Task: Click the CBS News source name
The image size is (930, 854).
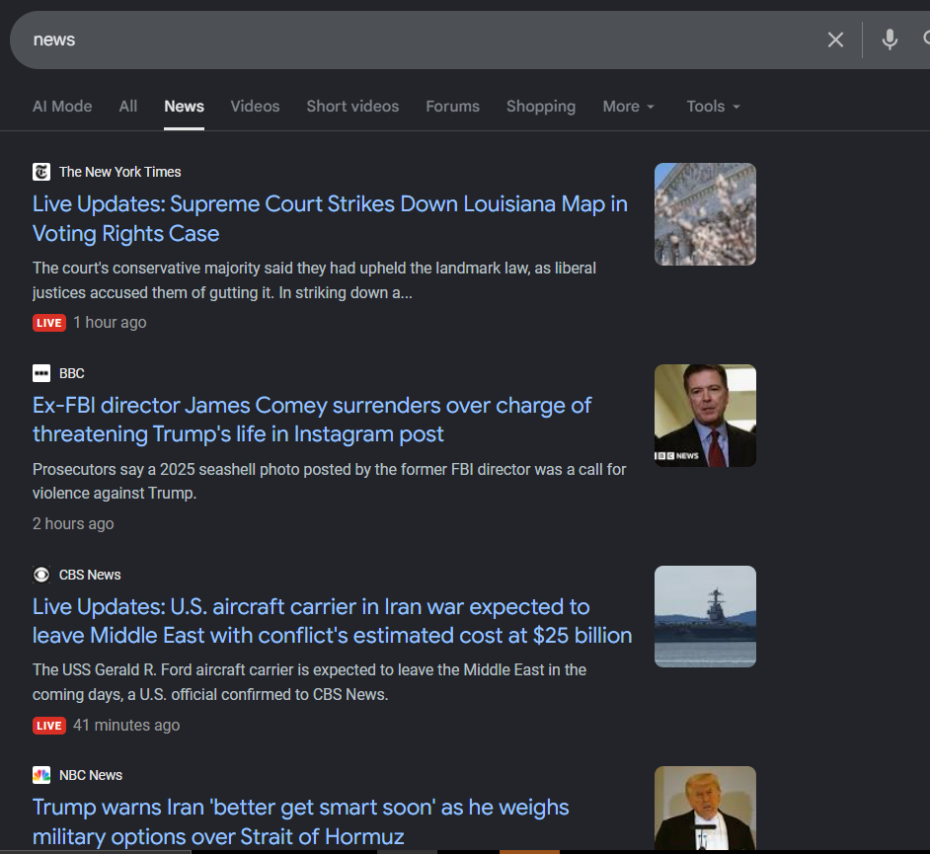Action: 90,575
